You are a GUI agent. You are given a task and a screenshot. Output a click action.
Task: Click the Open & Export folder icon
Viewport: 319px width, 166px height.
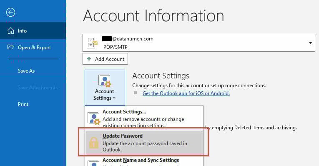click(11, 47)
